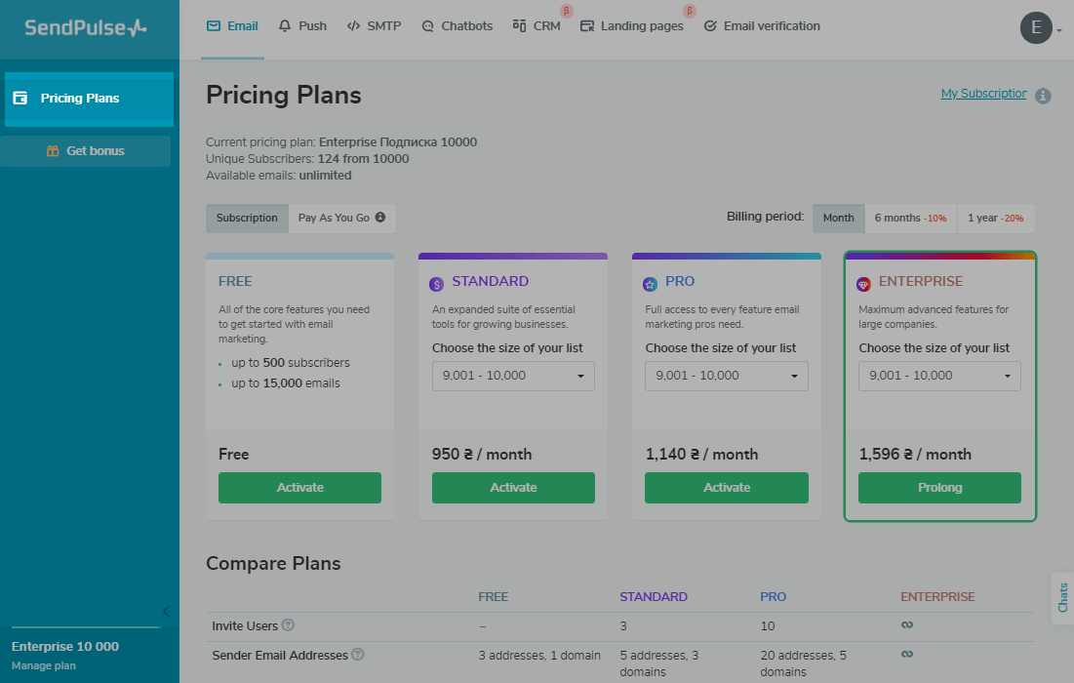This screenshot has height=683, width=1074.
Task: Open the CRM tab
Action: pyautogui.click(x=537, y=26)
